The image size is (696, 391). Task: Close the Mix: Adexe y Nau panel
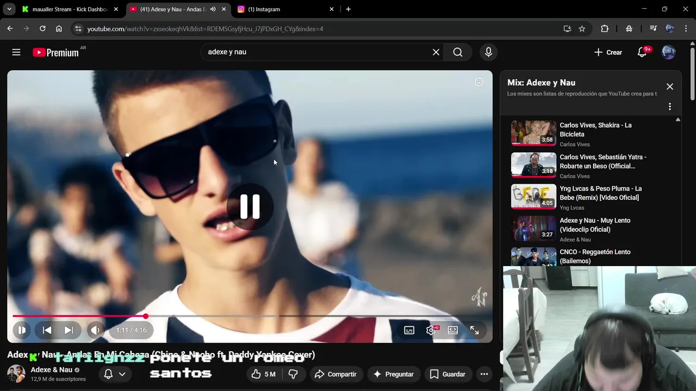click(670, 87)
